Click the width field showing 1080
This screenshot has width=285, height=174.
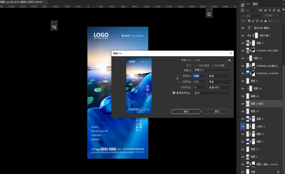199,76
